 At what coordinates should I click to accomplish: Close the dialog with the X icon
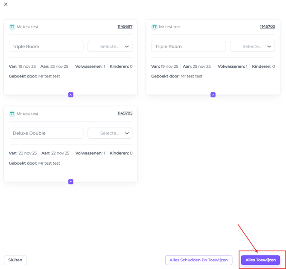[6, 5]
